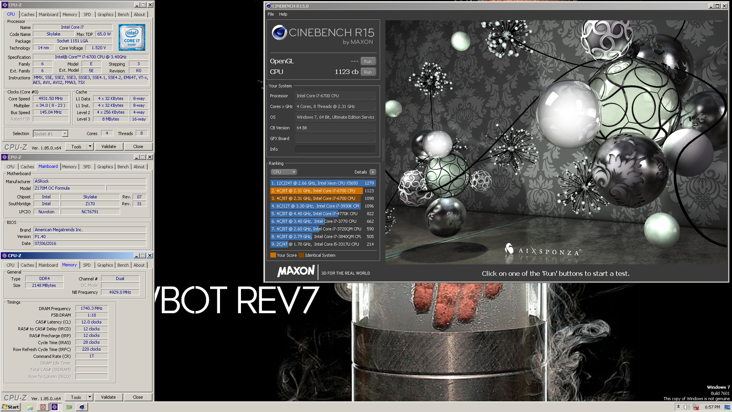The width and height of the screenshot is (732, 412).
Task: Switch to Caches tab in top CPU-Z
Action: point(27,14)
